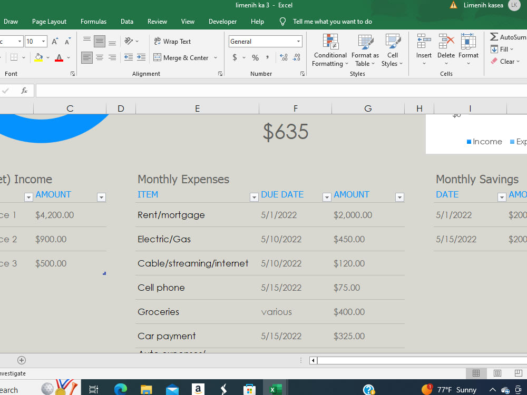Open Number format dialog launcher
The height and width of the screenshot is (395, 527).
[302, 74]
